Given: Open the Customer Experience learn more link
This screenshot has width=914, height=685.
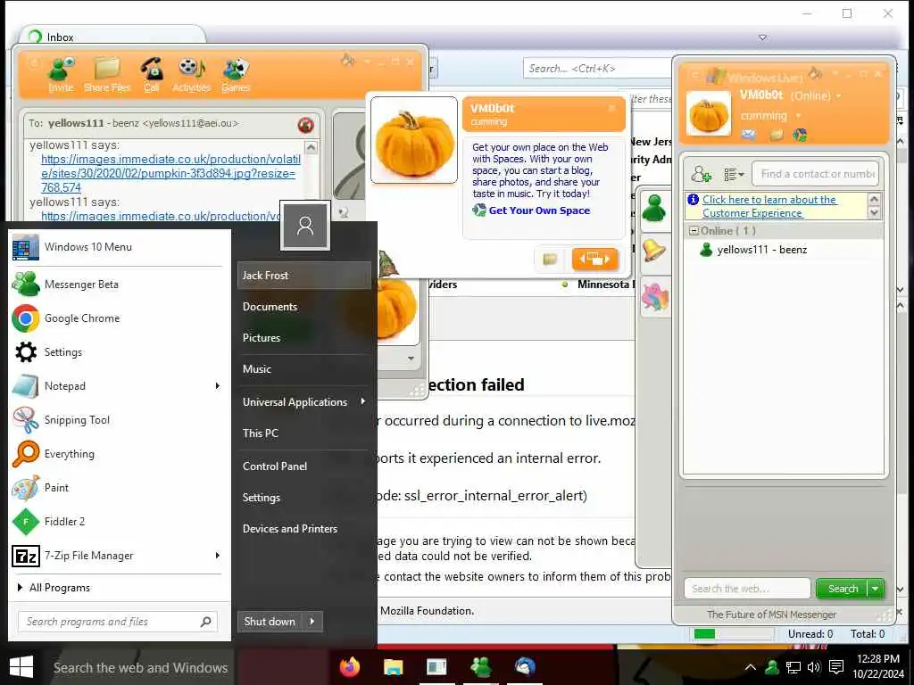Looking at the screenshot, I should pyautogui.click(x=769, y=206).
